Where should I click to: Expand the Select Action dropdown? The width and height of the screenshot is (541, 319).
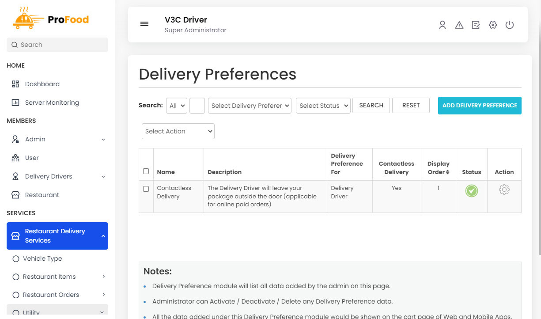click(178, 131)
